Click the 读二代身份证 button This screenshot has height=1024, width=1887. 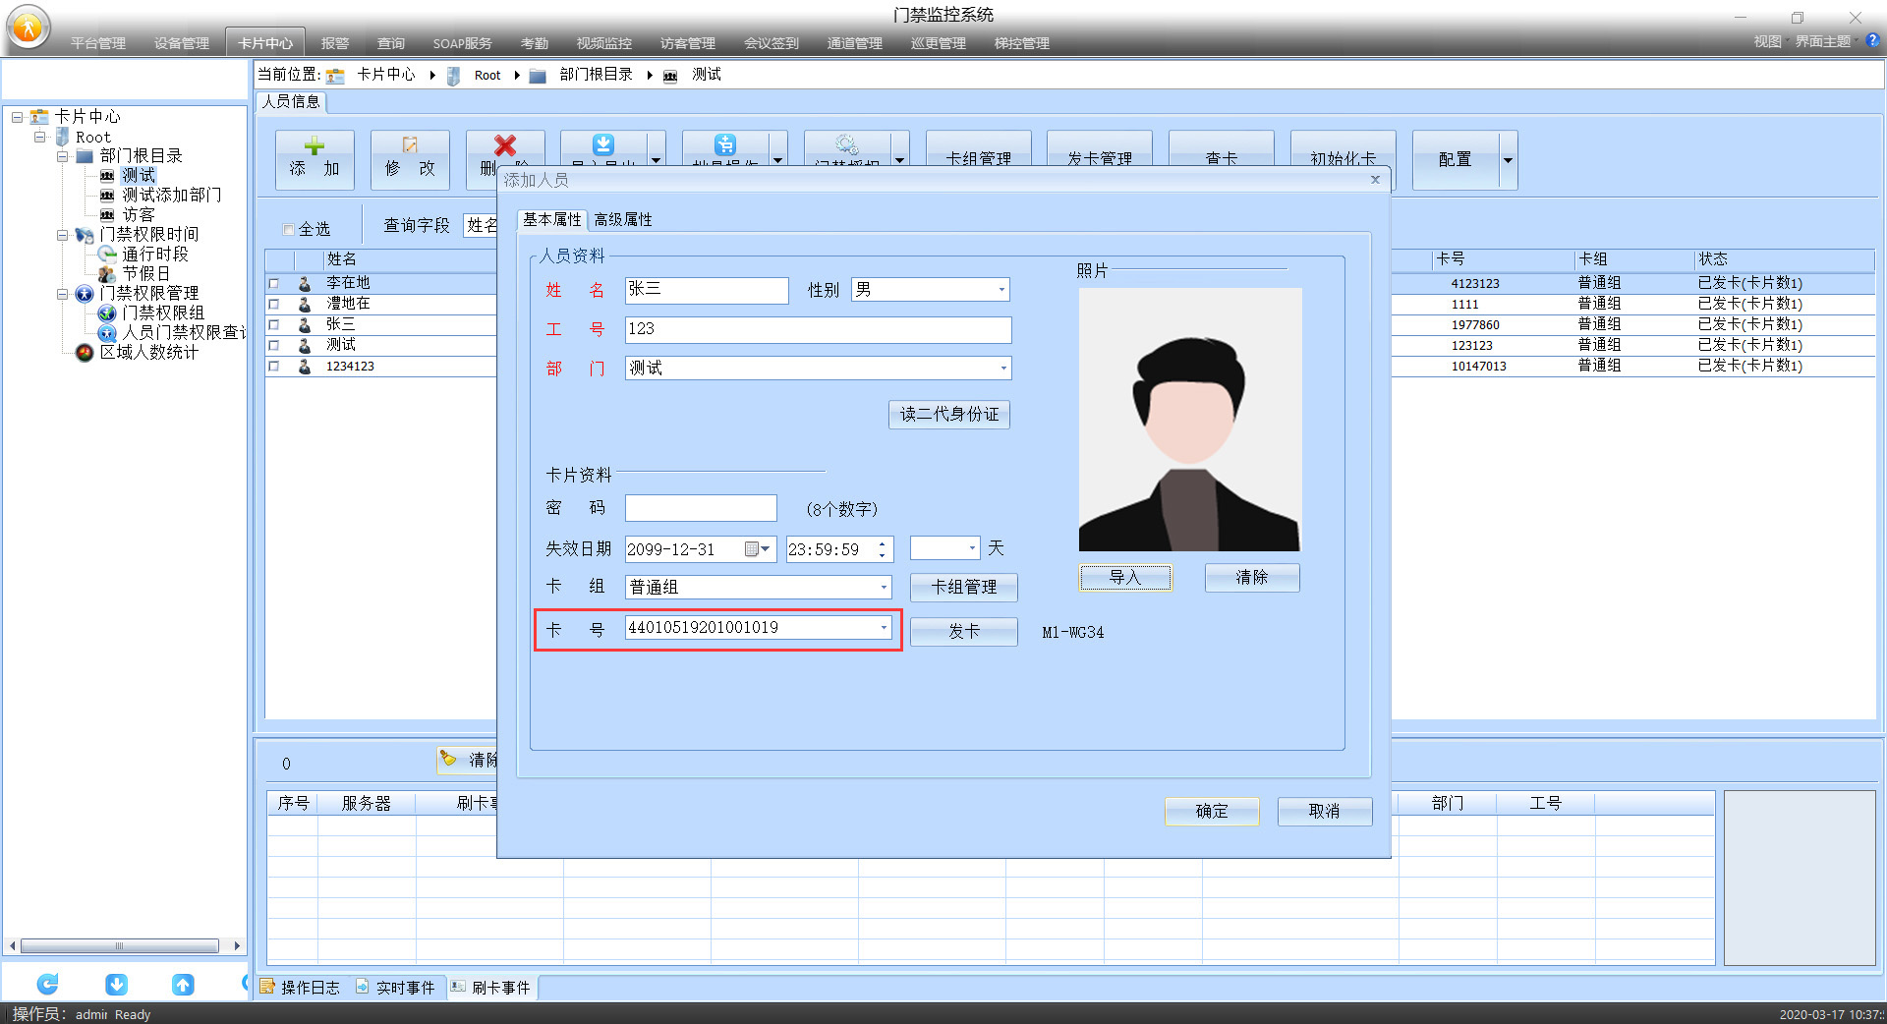948,414
